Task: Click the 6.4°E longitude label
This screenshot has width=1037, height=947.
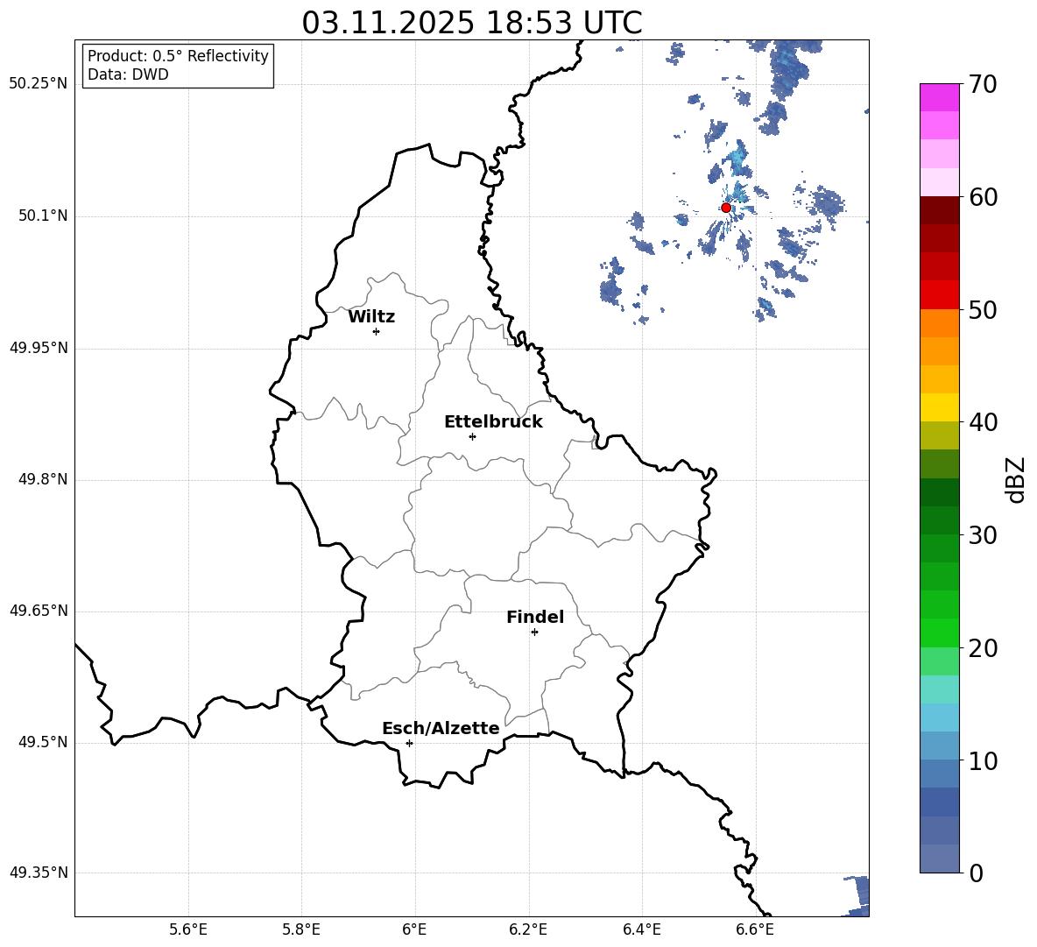Action: [641, 929]
